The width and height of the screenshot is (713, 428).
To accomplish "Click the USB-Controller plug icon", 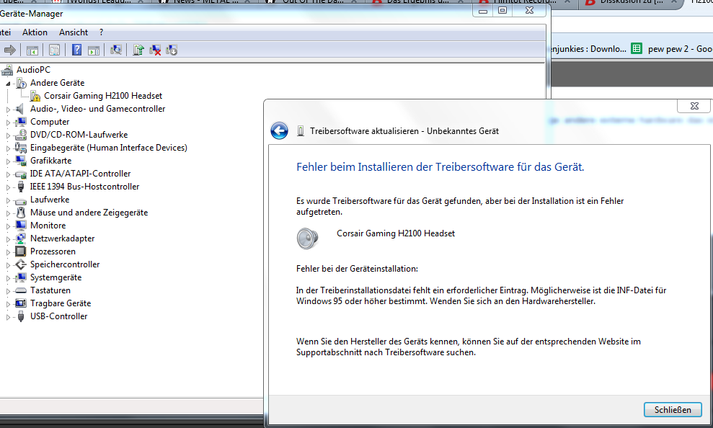I will click(x=20, y=316).
